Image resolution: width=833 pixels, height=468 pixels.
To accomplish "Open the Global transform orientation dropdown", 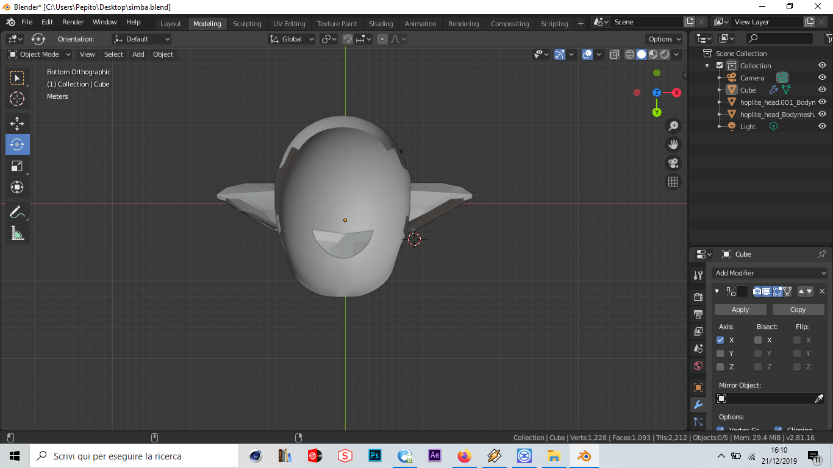I will pos(292,39).
